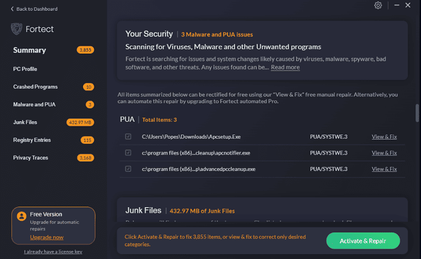Click the Free Version user avatar icon
421x259 pixels.
tap(21, 216)
